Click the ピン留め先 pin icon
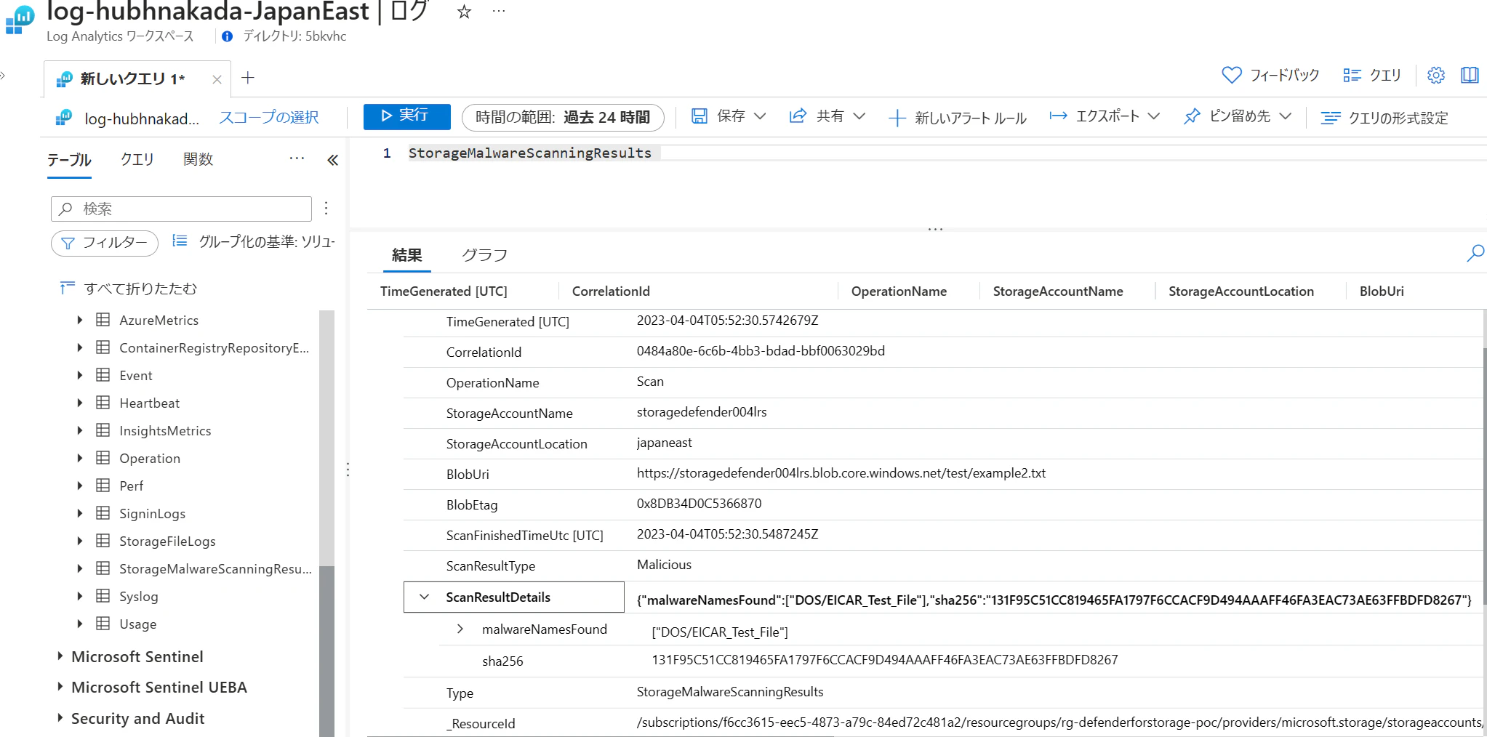The image size is (1487, 737). click(1192, 116)
